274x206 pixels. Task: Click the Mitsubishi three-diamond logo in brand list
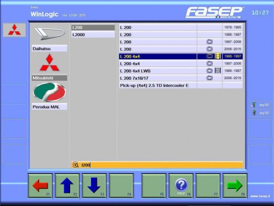pos(49,63)
